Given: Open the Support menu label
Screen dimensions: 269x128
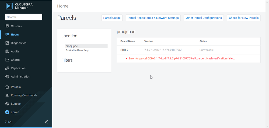Looking at the screenshot, I should coord(16,104).
